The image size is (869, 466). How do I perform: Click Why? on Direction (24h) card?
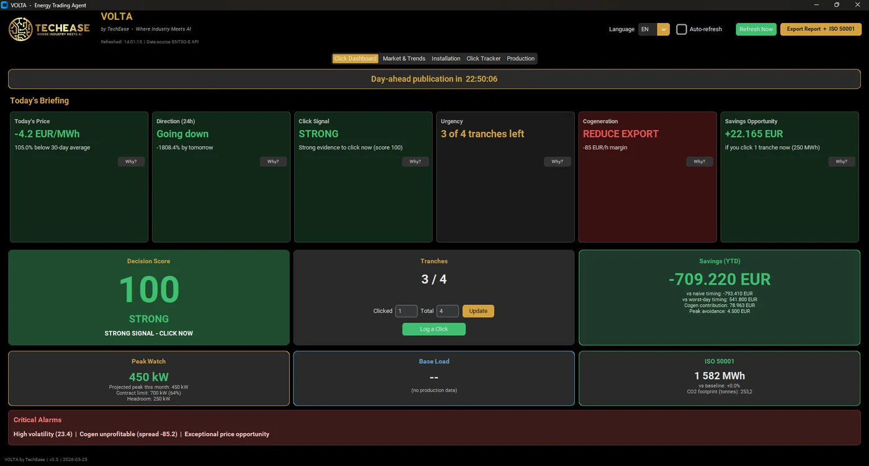coord(273,162)
